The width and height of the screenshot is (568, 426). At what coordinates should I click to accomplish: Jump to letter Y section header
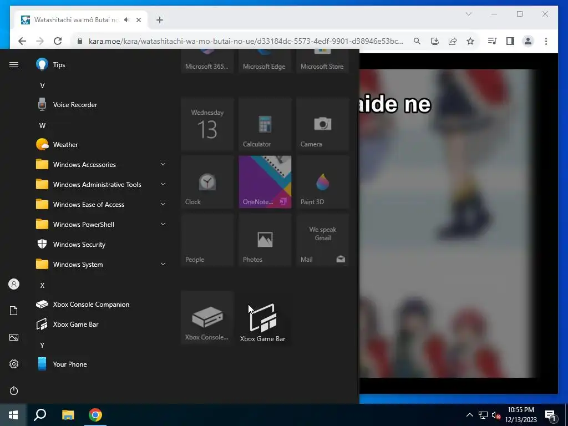click(42, 345)
